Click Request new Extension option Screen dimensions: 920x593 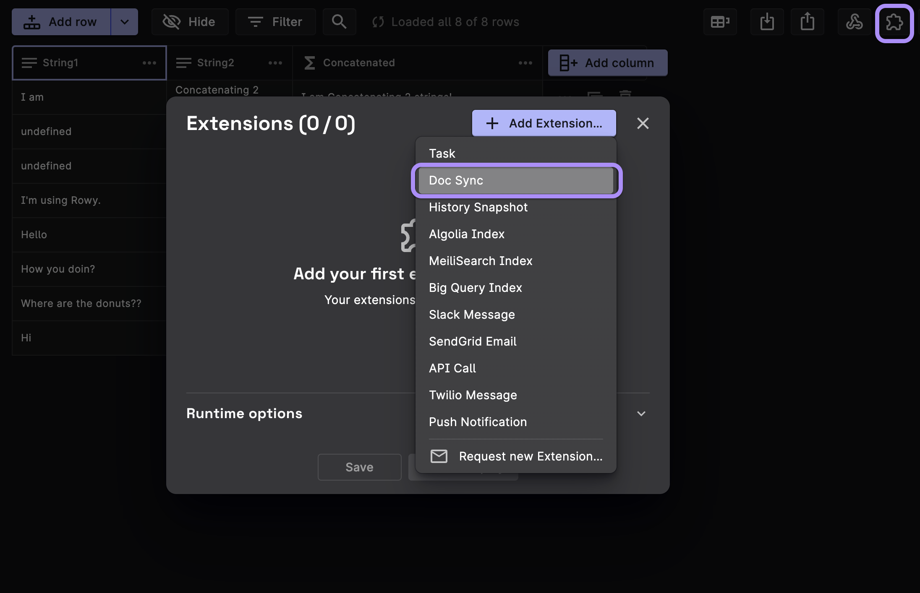pos(516,456)
